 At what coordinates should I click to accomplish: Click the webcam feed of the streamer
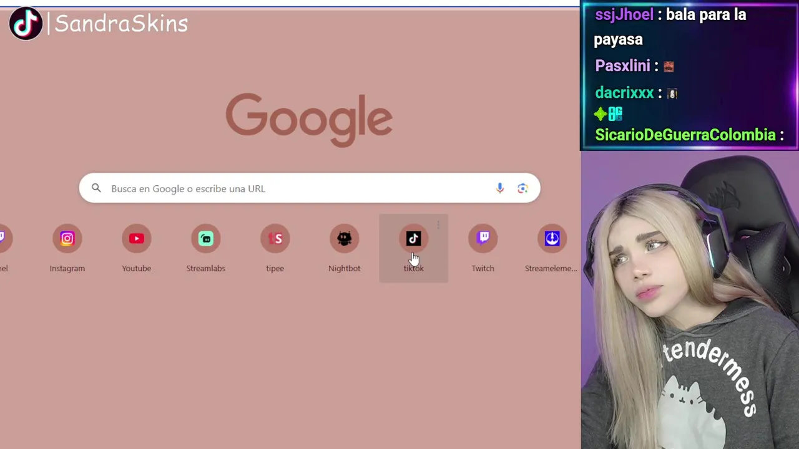tap(690, 301)
